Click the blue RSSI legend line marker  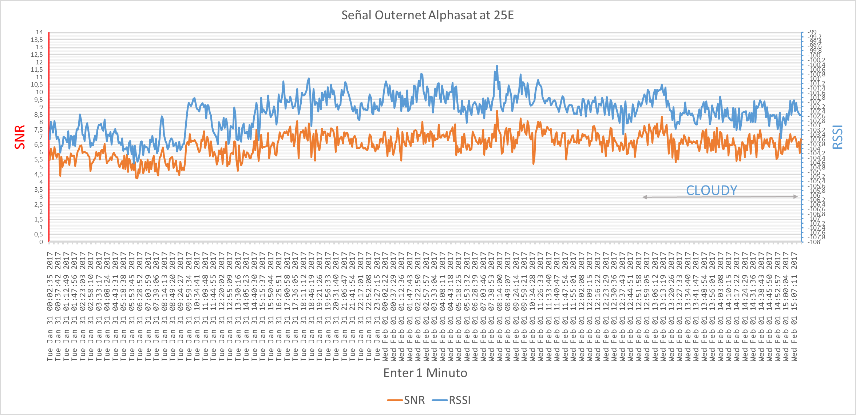(x=440, y=400)
